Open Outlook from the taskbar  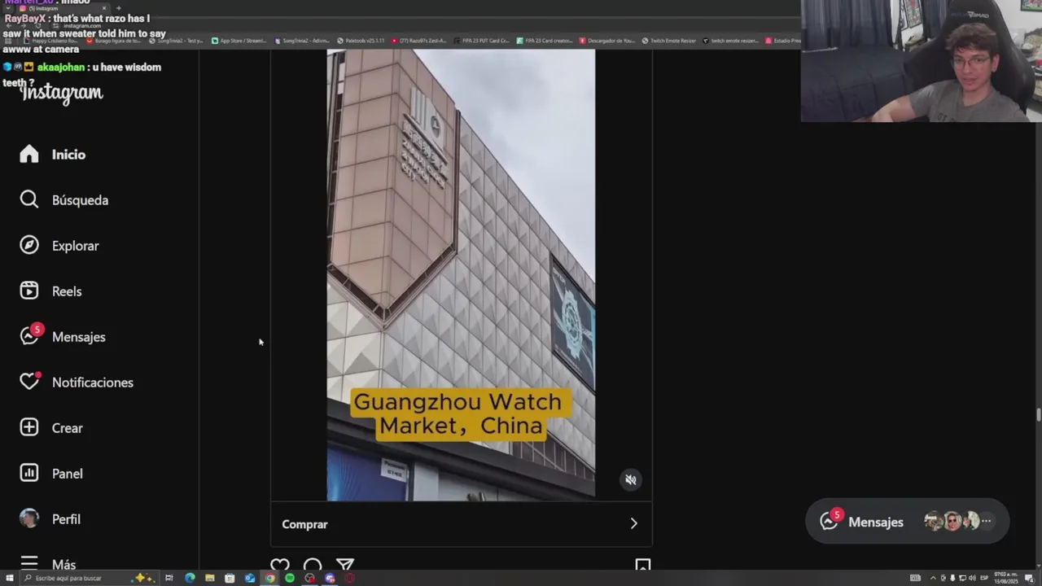tap(250, 578)
